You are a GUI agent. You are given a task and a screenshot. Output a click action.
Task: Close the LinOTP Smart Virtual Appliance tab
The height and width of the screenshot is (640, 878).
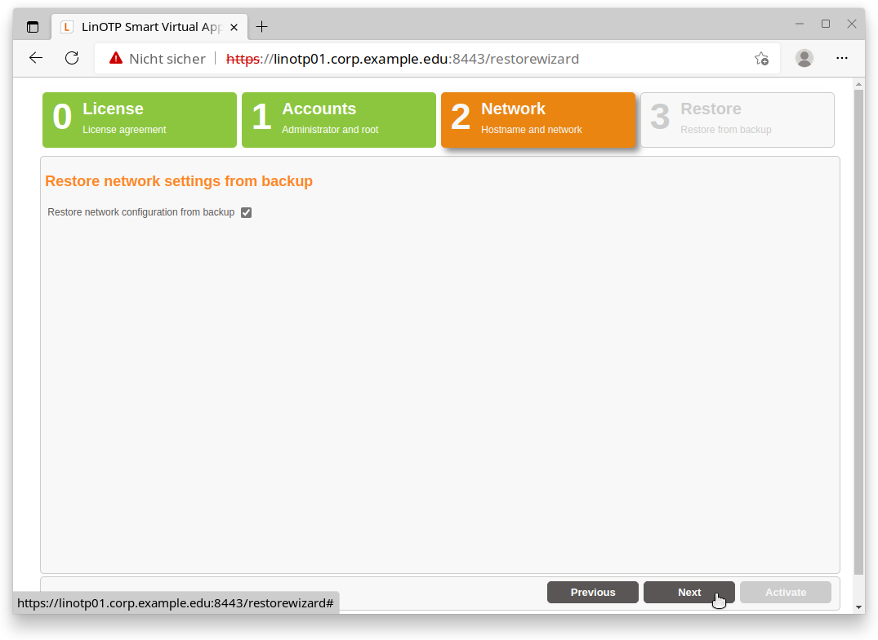pos(234,27)
